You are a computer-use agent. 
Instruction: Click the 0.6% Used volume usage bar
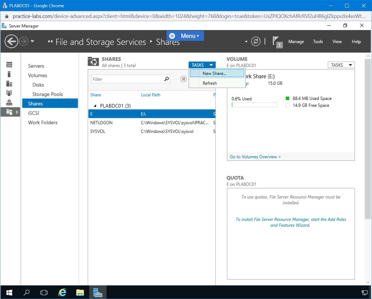tap(254, 105)
